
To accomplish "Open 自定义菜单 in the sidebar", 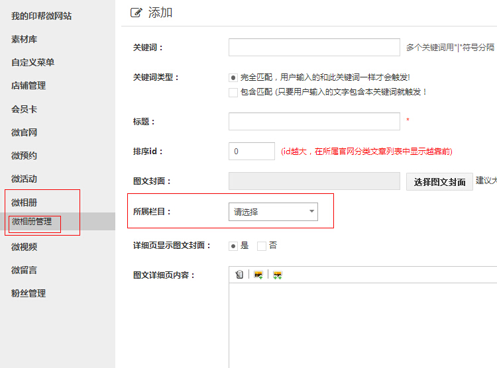I will click(x=33, y=62).
